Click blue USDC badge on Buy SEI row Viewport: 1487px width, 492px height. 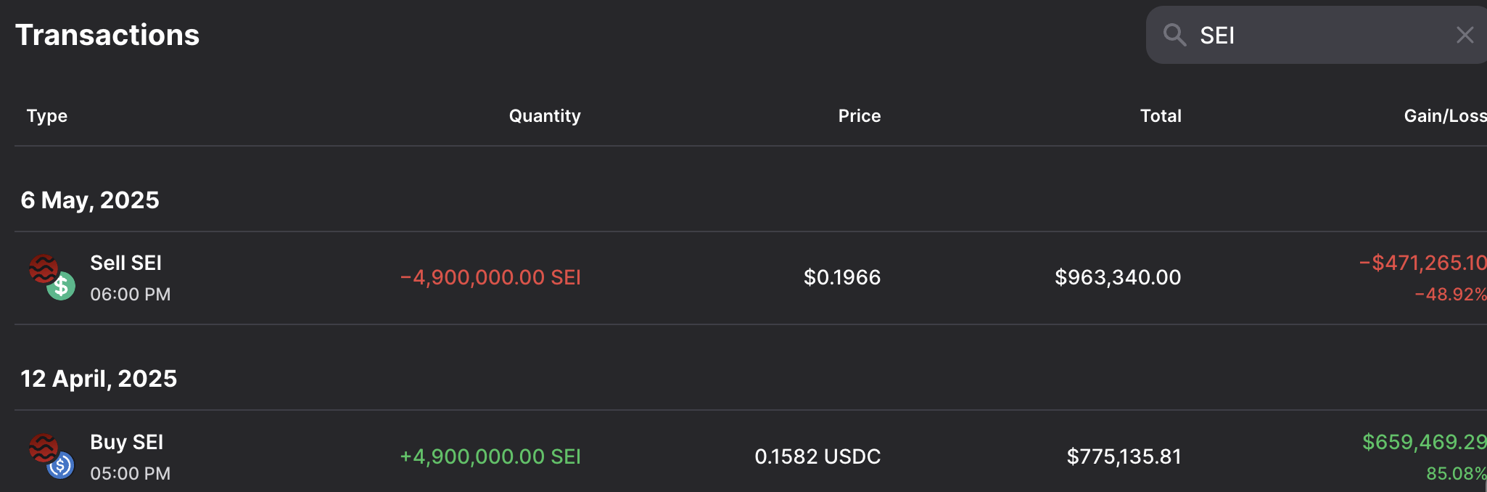pyautogui.click(x=61, y=465)
